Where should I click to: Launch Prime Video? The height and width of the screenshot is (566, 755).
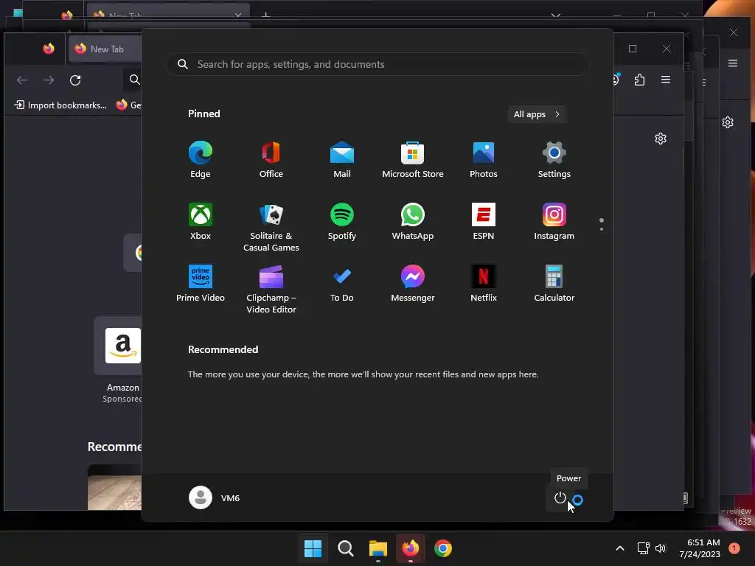(x=201, y=284)
